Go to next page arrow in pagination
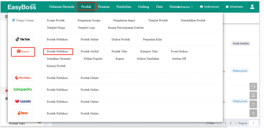The image size is (264, 128). pos(236,123)
